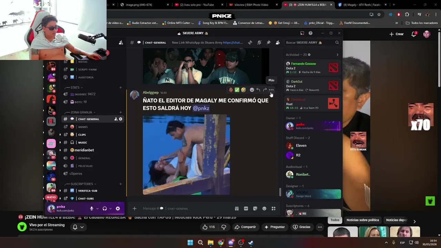
Task: Click the plus attach button in message bar
Action: click(x=135, y=208)
